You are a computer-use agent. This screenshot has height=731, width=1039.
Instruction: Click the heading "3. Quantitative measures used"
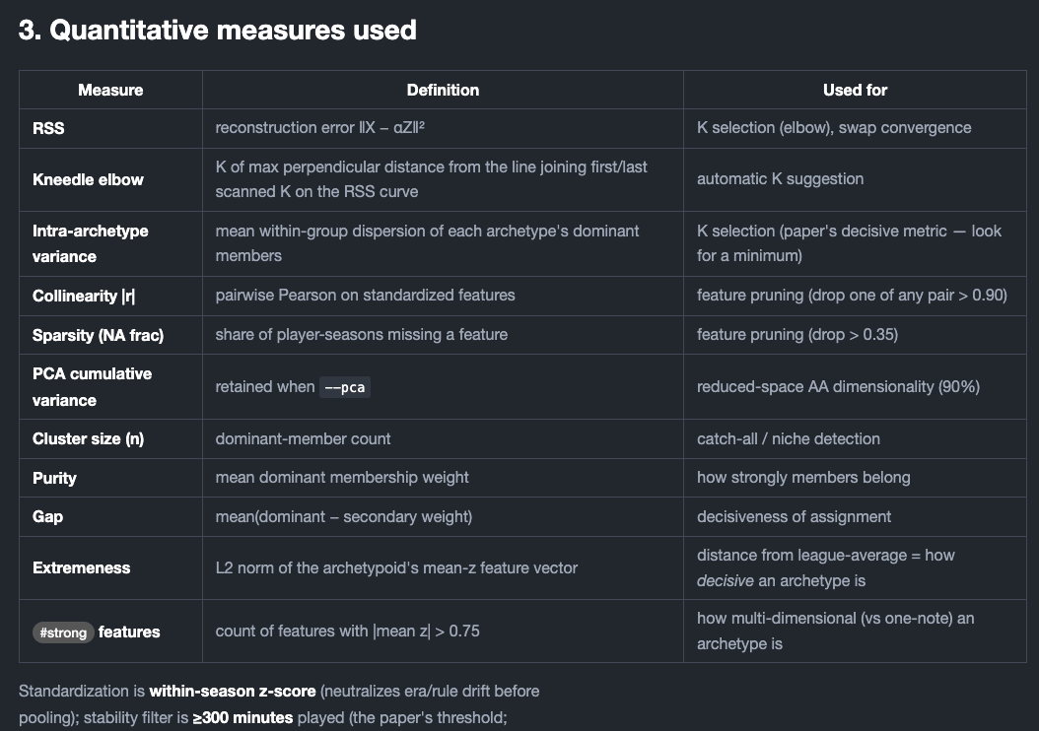pyautogui.click(x=217, y=31)
